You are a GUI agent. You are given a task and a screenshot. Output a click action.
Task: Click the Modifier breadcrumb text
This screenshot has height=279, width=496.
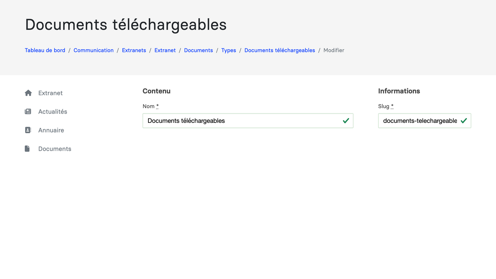tap(334, 50)
